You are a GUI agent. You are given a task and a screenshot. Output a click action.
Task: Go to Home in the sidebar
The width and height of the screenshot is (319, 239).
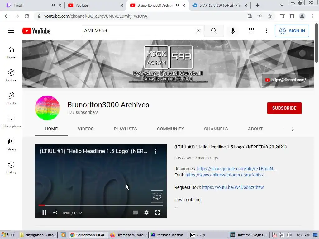11,52
